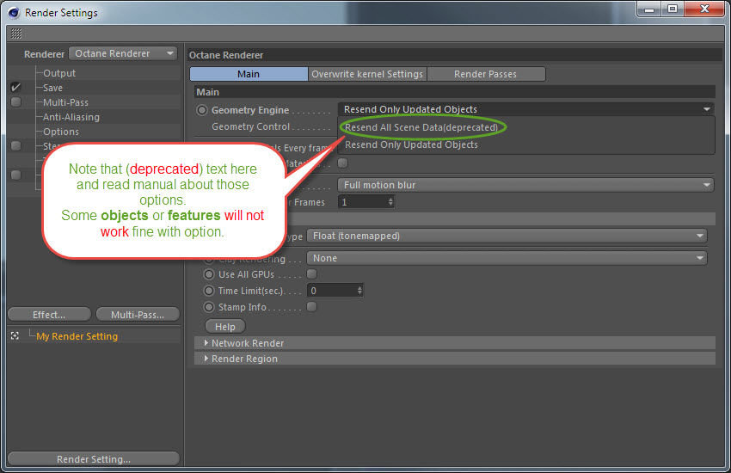
Task: Select Anti-Aliasing in the settings tree
Action: (x=71, y=117)
